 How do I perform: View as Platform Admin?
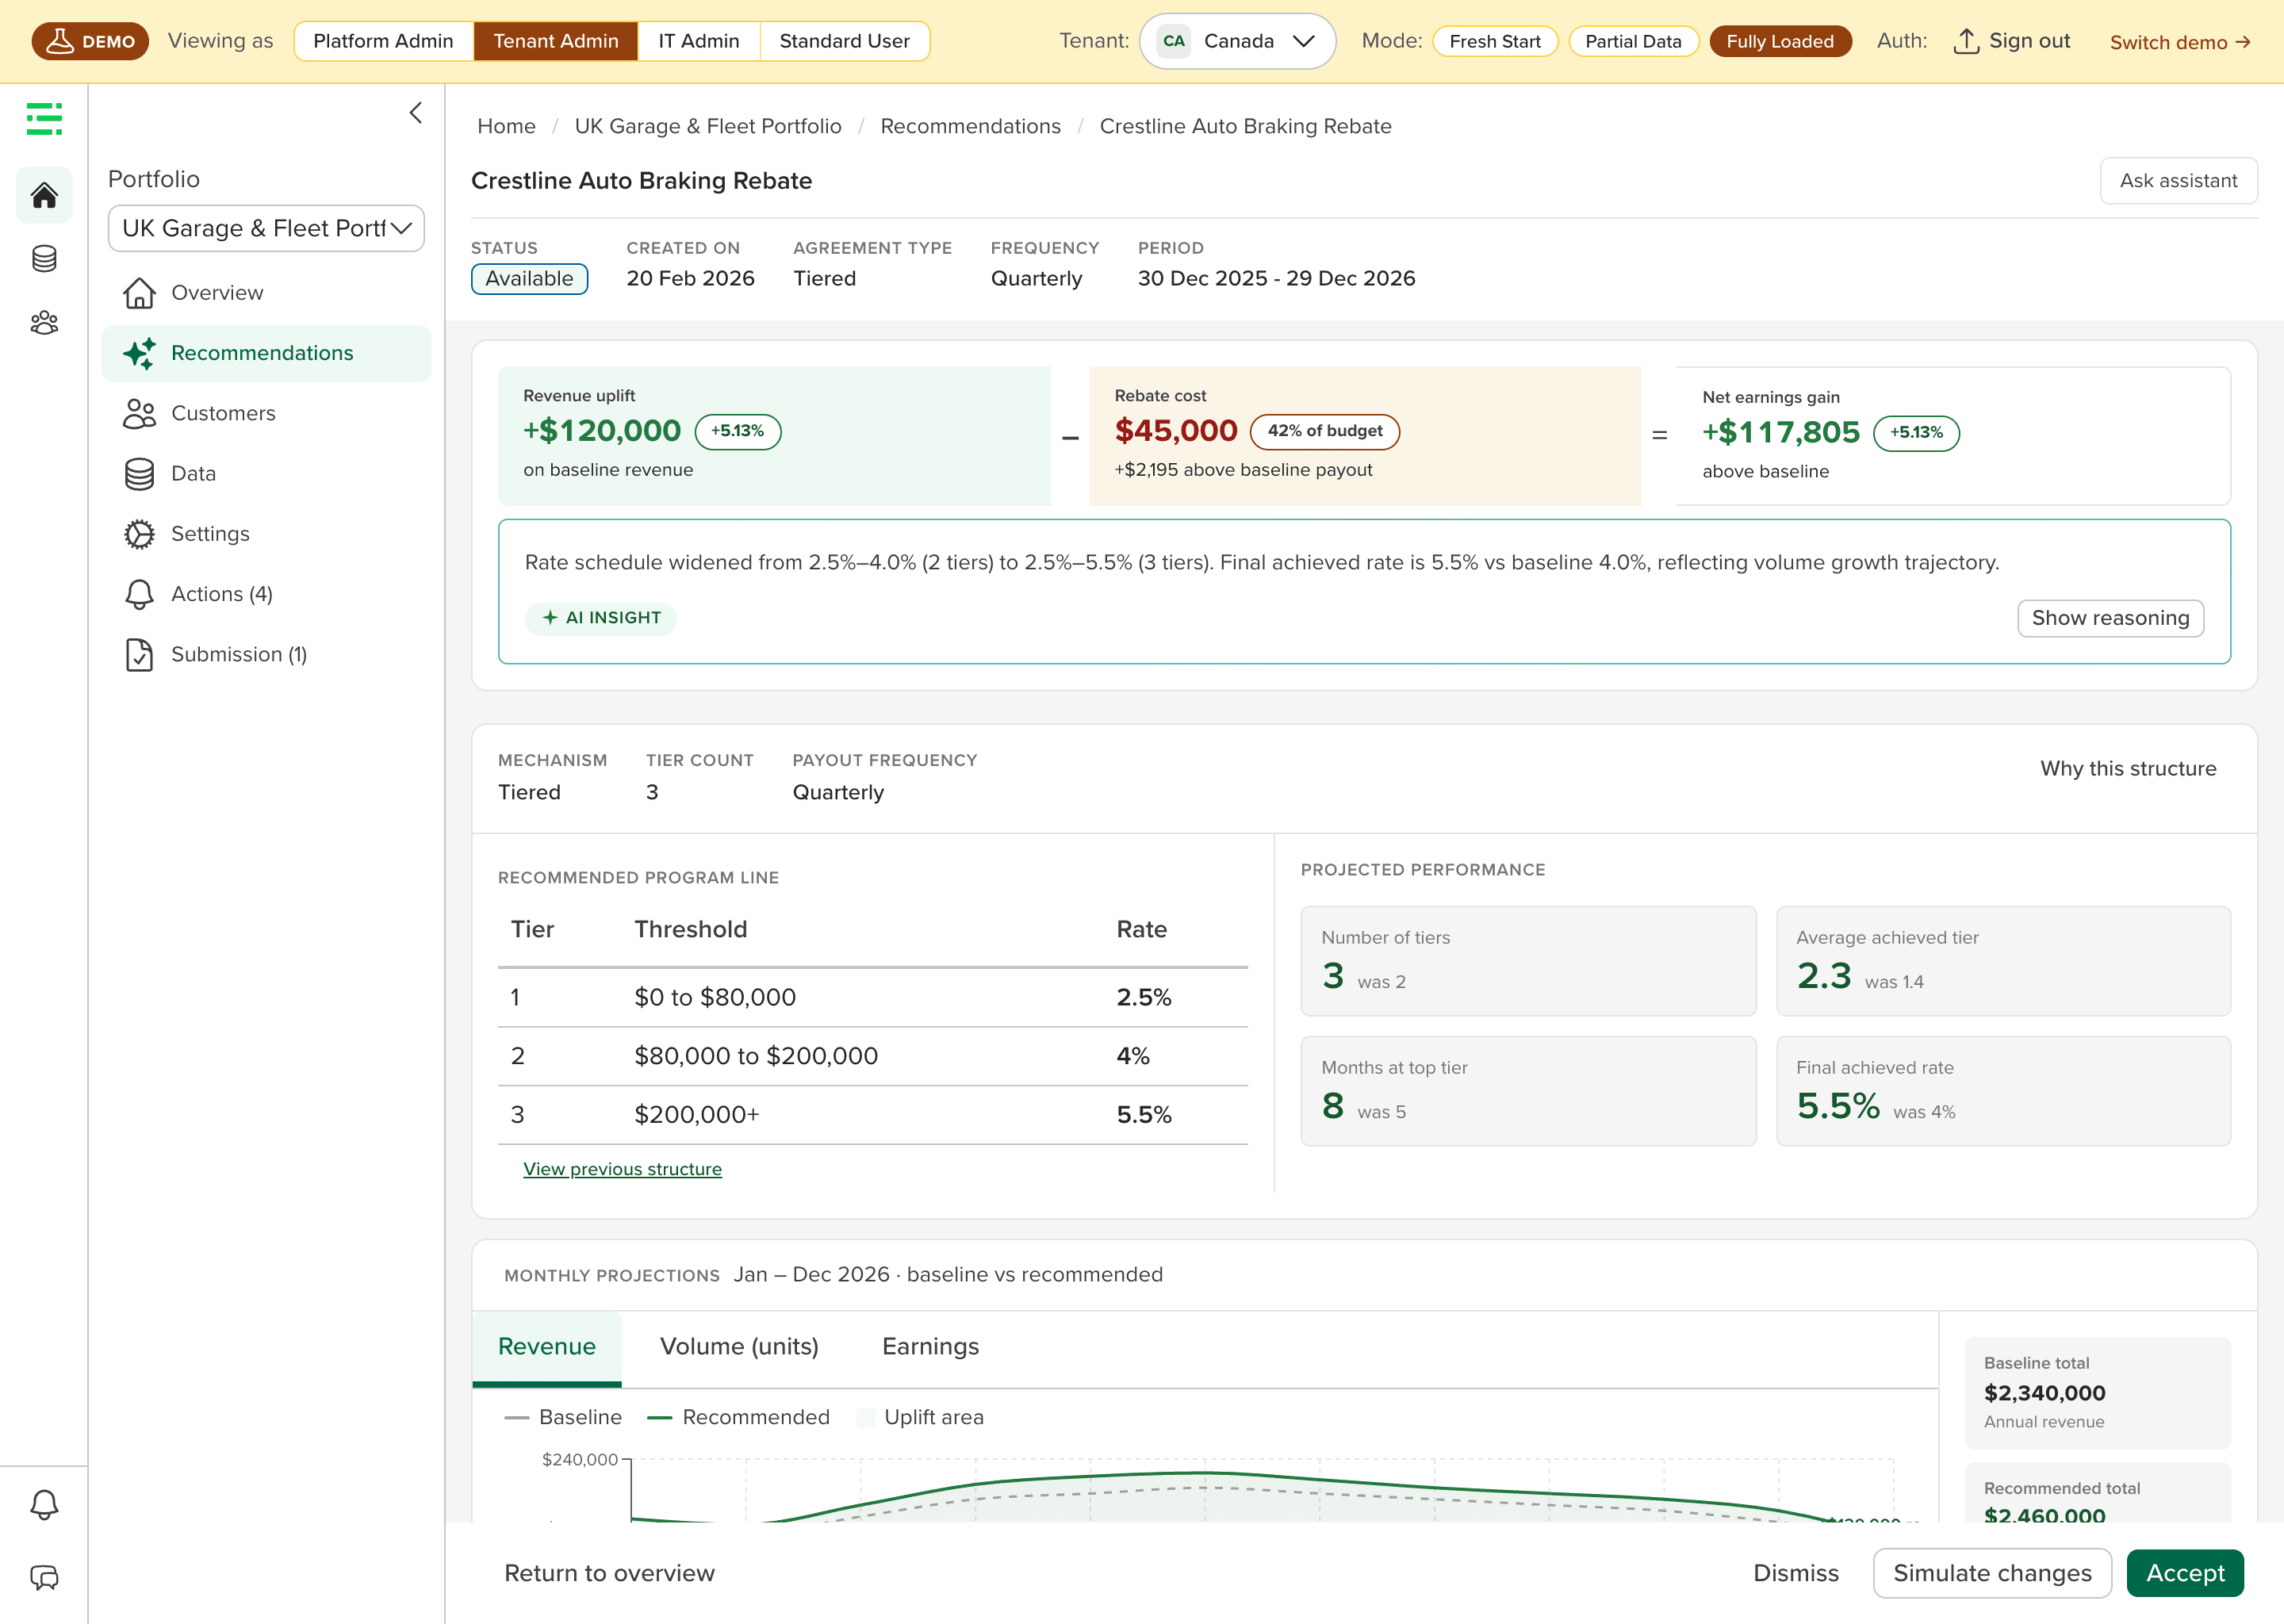(383, 41)
